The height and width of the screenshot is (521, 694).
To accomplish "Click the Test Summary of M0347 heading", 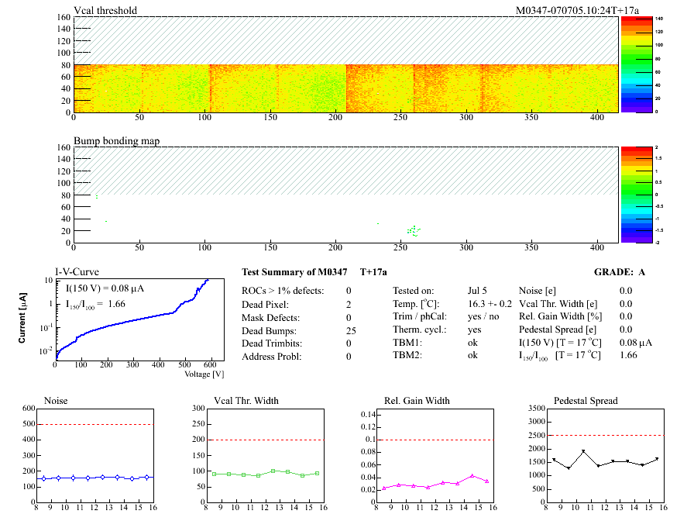I will (x=294, y=273).
